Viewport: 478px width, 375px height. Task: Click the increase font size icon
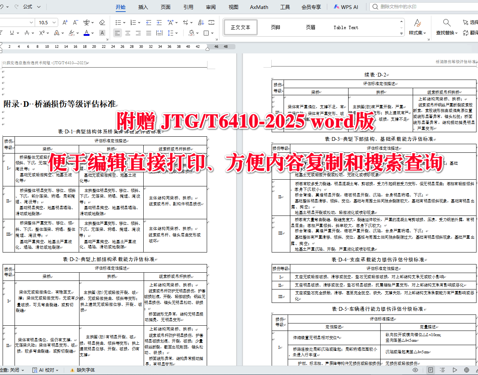tap(65, 22)
